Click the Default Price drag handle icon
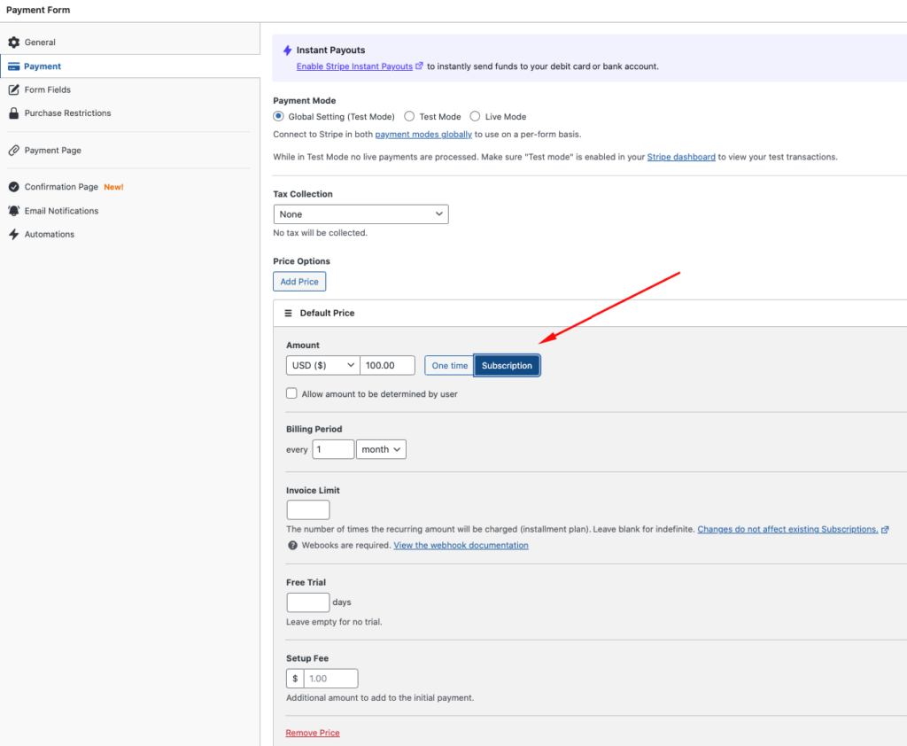This screenshot has width=907, height=746. tap(288, 313)
